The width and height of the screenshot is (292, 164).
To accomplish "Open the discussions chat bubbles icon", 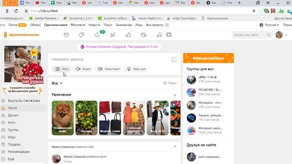I will (x=82, y=35).
